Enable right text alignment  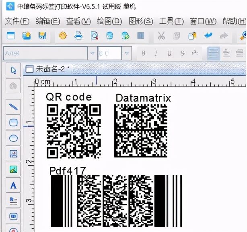[x=239, y=53]
